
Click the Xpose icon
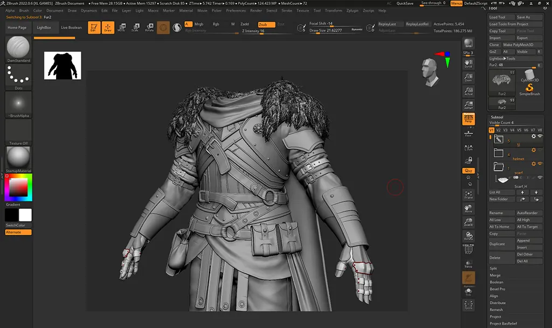click(x=468, y=305)
